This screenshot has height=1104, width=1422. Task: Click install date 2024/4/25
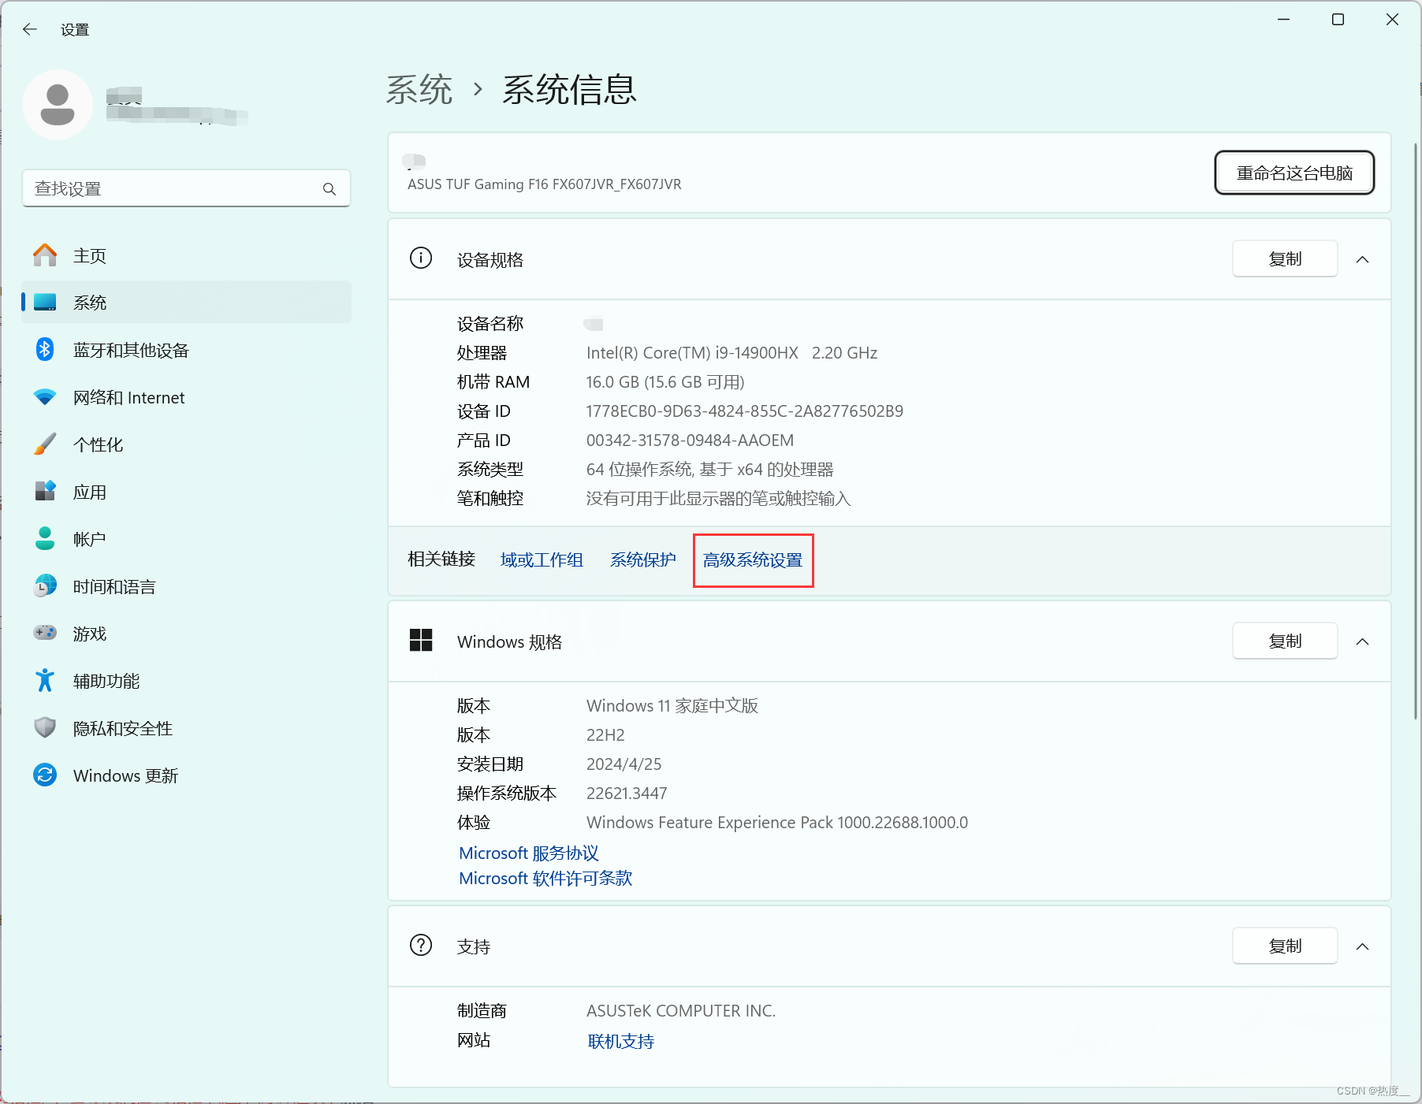(624, 764)
